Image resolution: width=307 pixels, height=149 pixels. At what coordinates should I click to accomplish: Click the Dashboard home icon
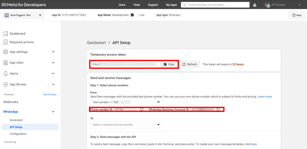pyautogui.click(x=6, y=34)
